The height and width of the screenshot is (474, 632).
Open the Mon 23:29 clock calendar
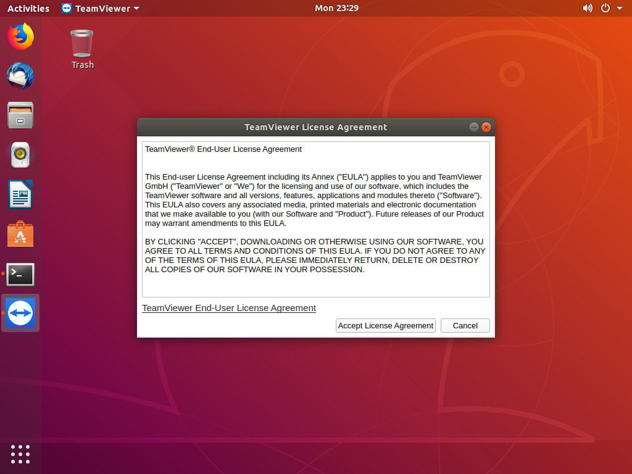pyautogui.click(x=336, y=8)
